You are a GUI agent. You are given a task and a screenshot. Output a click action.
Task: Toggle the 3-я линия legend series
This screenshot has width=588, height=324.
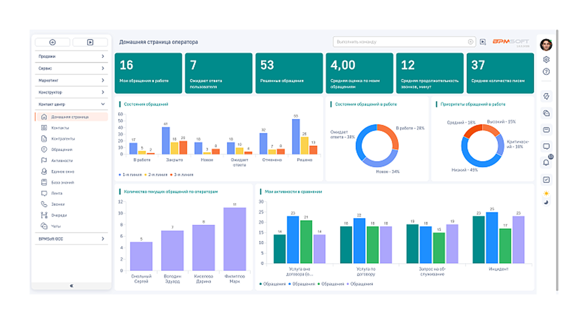(x=182, y=175)
